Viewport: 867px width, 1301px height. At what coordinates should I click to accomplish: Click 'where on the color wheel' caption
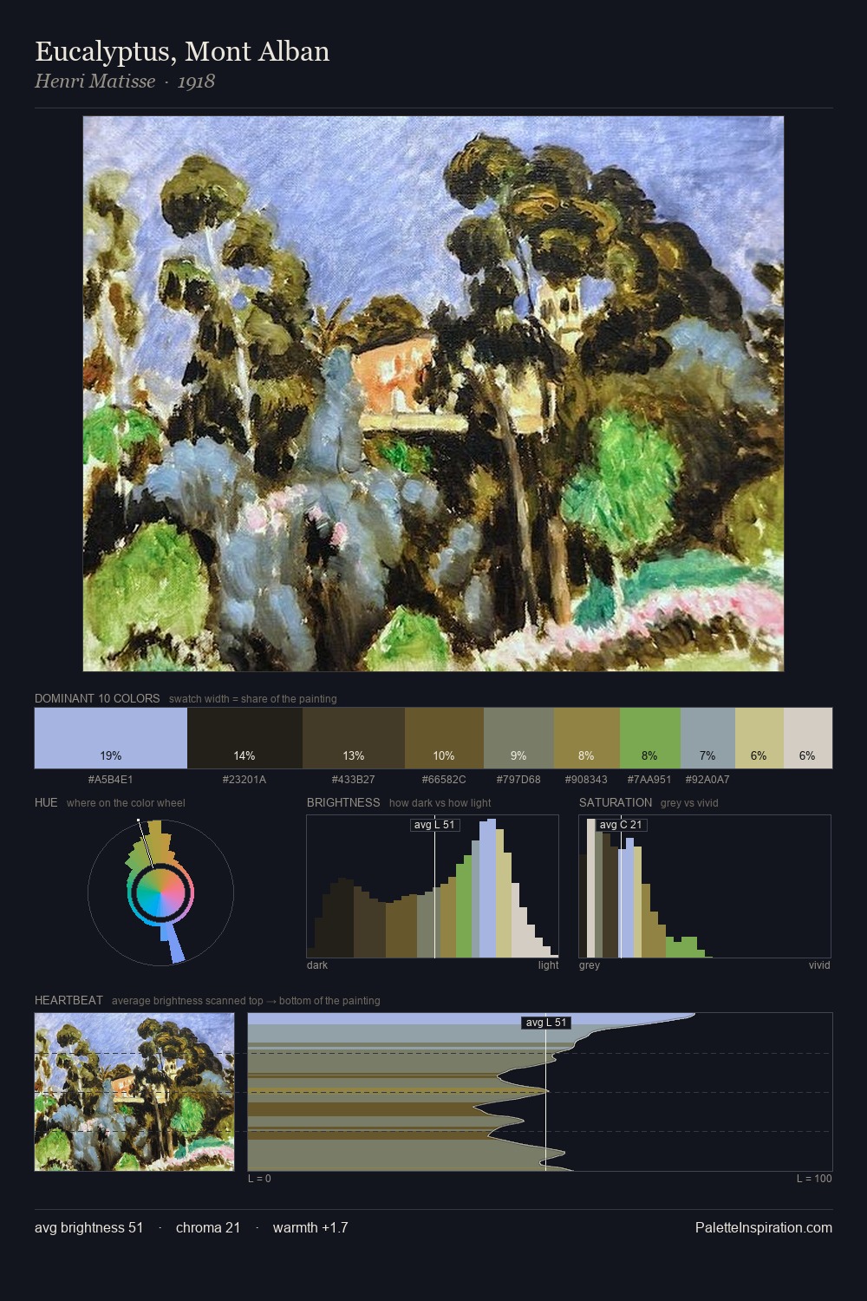tap(126, 803)
